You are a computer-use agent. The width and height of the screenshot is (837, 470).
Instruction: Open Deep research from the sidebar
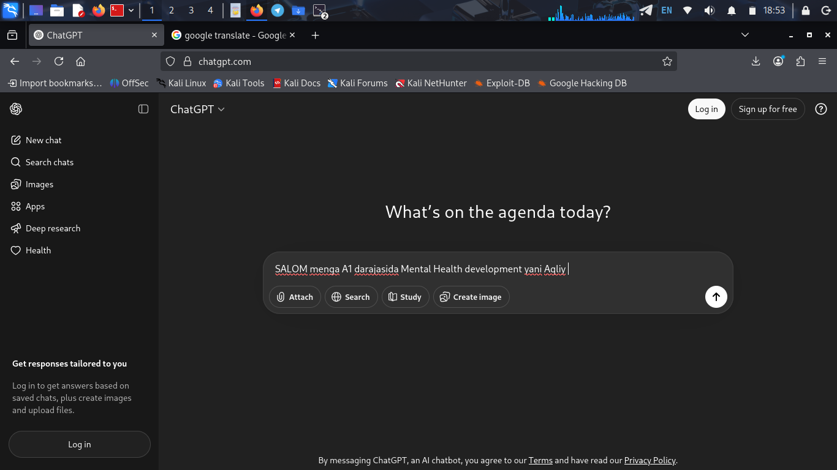pos(53,228)
